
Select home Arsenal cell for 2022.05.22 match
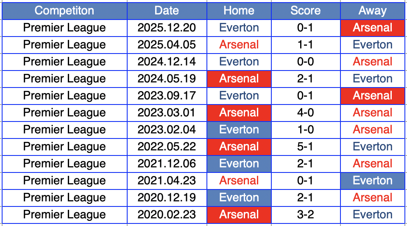pos(239,147)
